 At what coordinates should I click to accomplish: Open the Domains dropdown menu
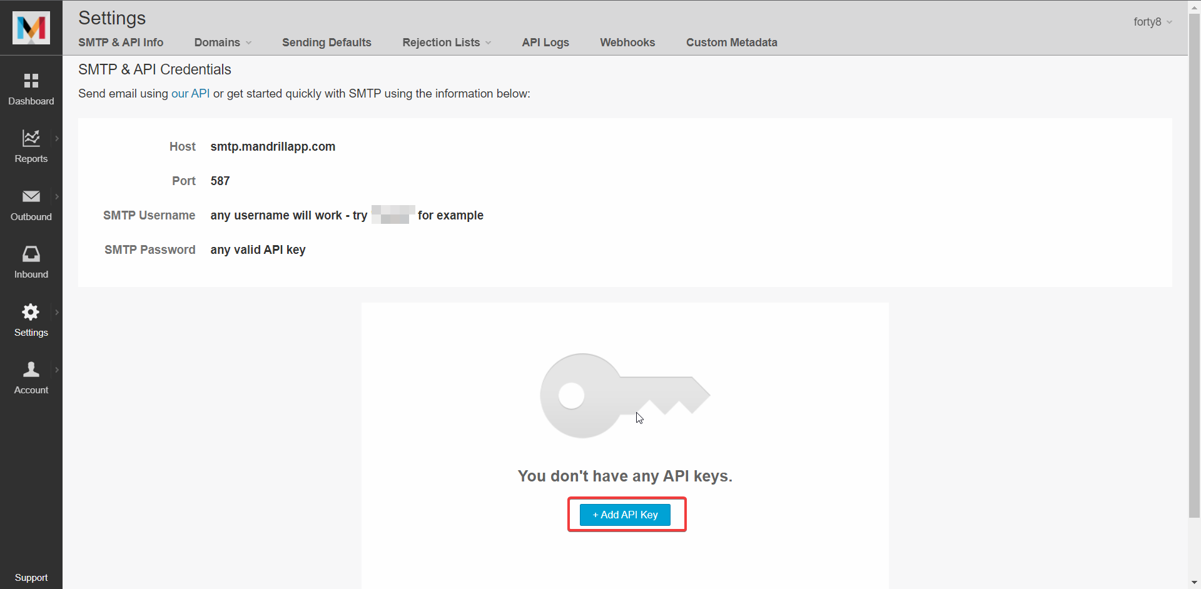tap(223, 43)
